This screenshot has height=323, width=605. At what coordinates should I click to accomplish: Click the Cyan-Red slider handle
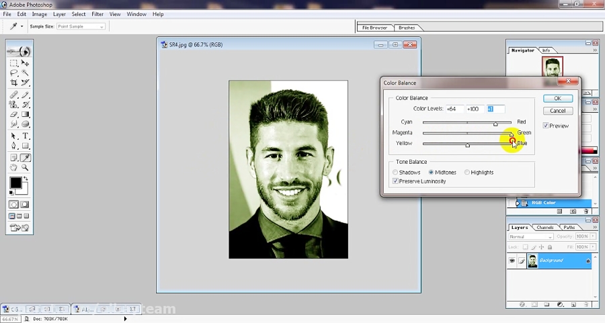495,124
